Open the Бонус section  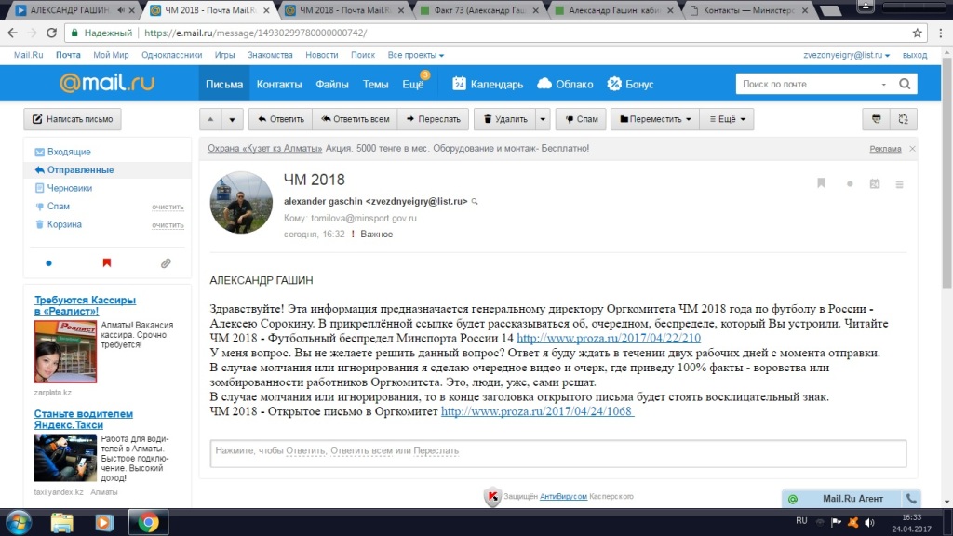(630, 84)
